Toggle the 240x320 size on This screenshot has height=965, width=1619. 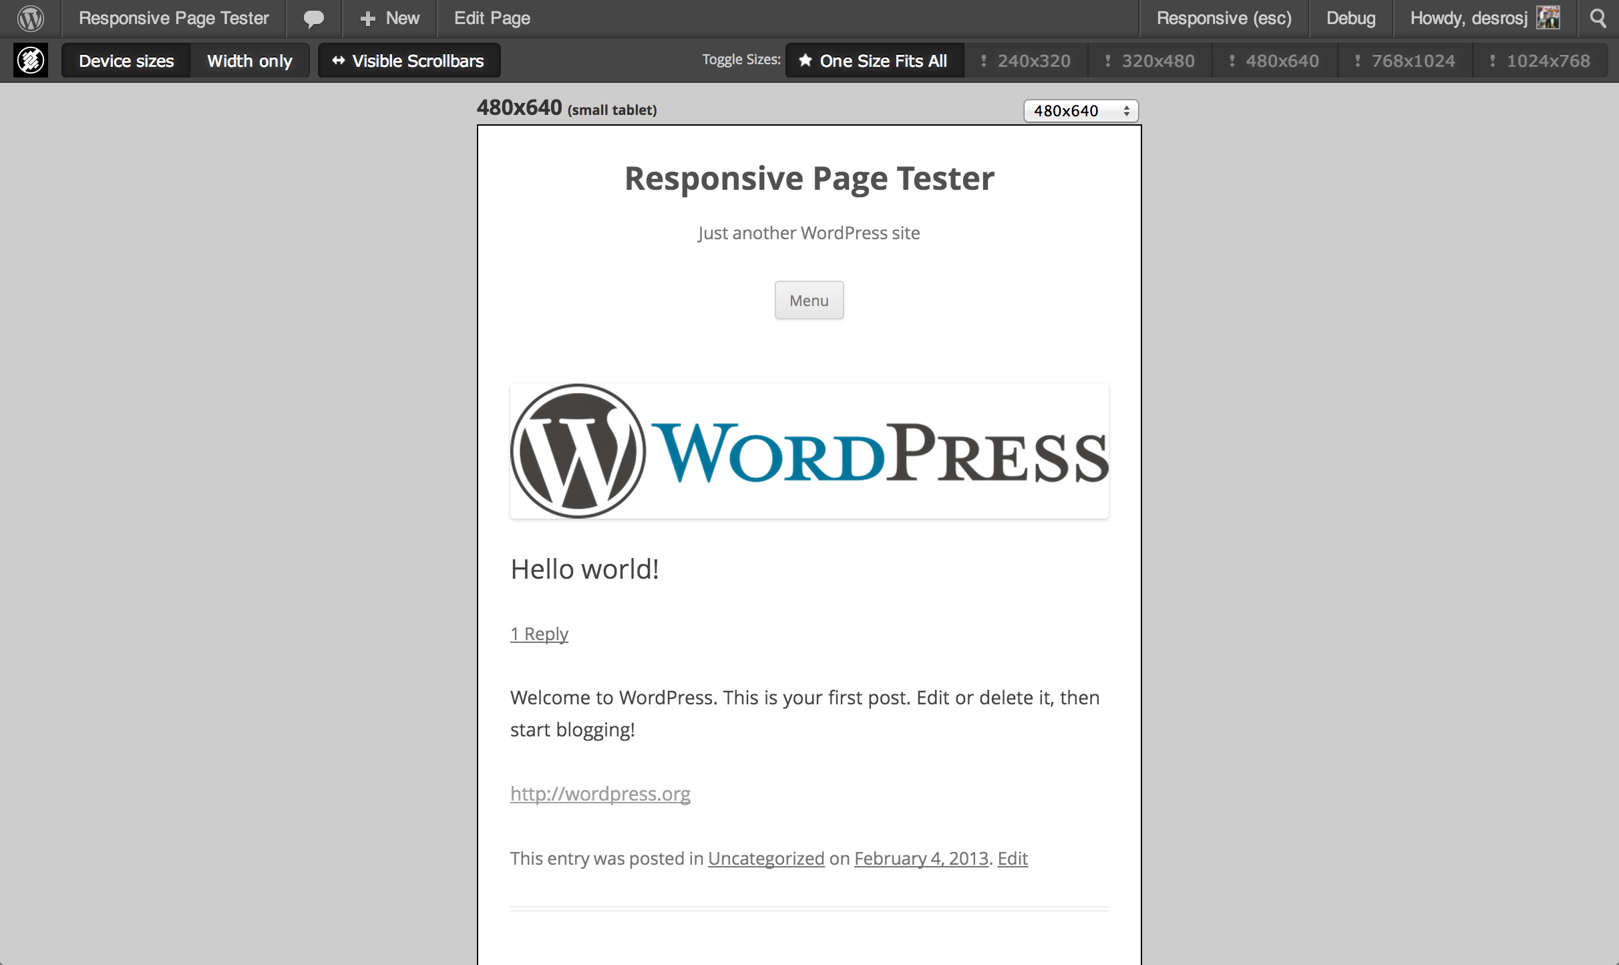[x=1026, y=61]
